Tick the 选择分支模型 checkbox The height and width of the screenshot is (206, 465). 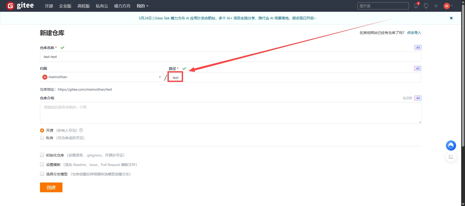pyautogui.click(x=42, y=174)
